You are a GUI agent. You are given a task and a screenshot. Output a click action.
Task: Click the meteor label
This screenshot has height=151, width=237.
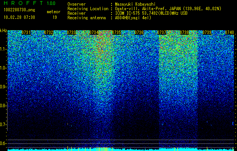tap(54, 12)
